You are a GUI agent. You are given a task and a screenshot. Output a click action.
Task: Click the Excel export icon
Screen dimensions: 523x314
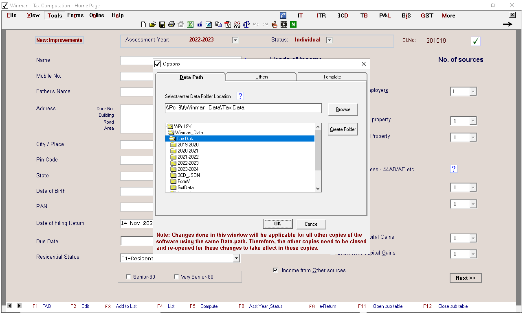click(x=190, y=24)
